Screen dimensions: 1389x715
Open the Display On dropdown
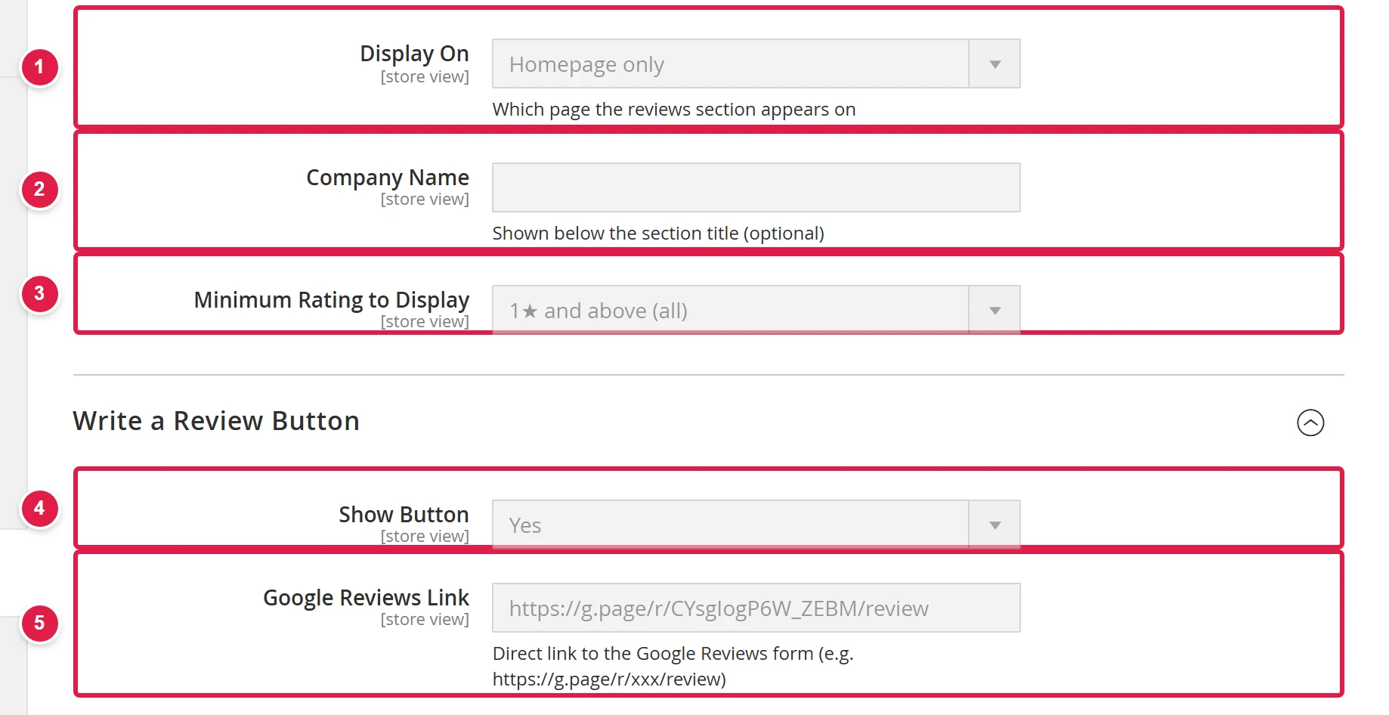(756, 63)
